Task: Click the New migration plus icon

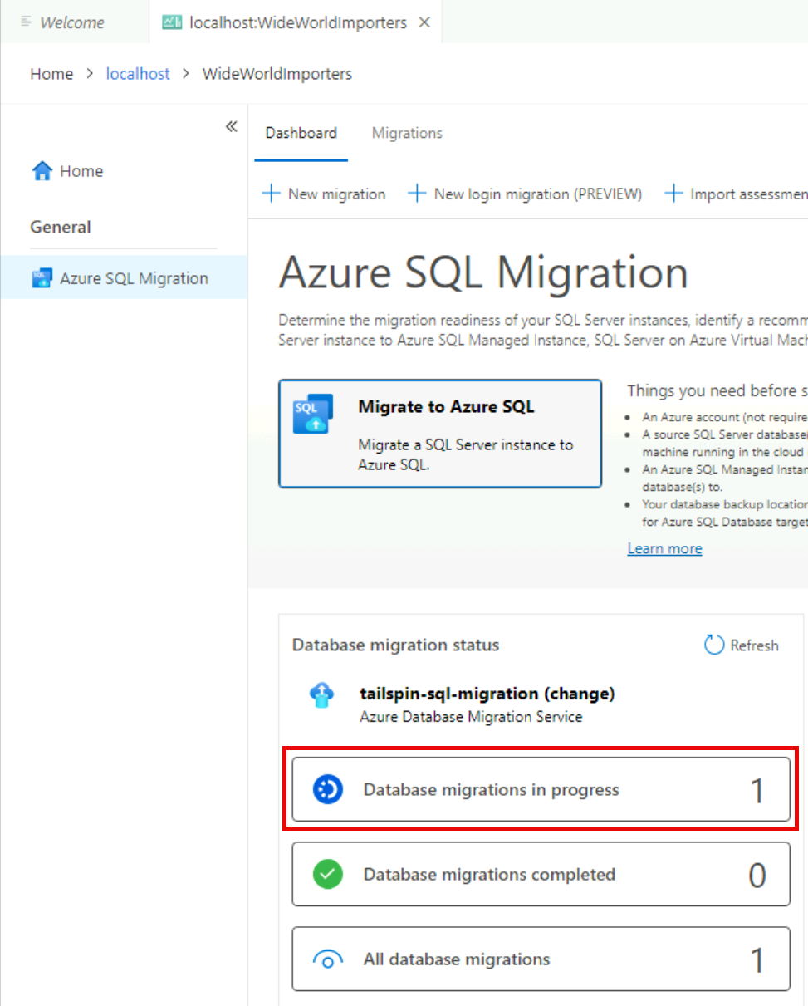Action: click(271, 194)
